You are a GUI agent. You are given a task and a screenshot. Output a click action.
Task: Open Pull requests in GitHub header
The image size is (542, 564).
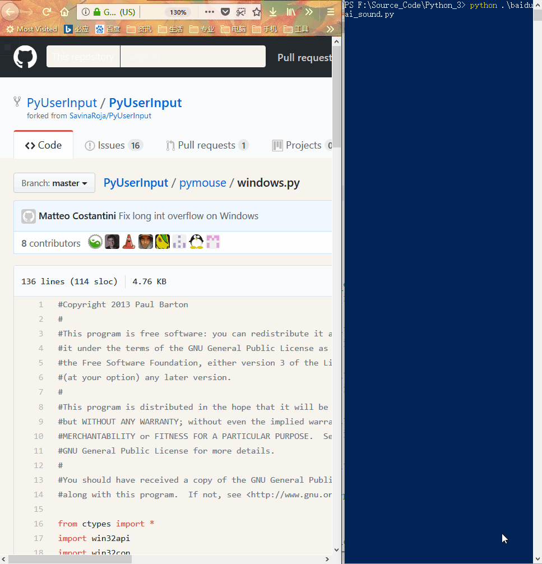click(x=304, y=58)
